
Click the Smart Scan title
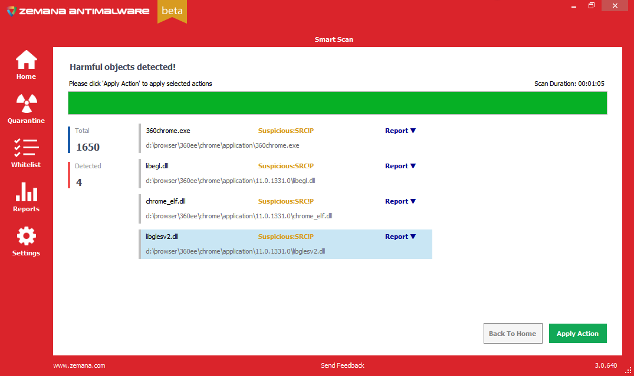[334, 39]
